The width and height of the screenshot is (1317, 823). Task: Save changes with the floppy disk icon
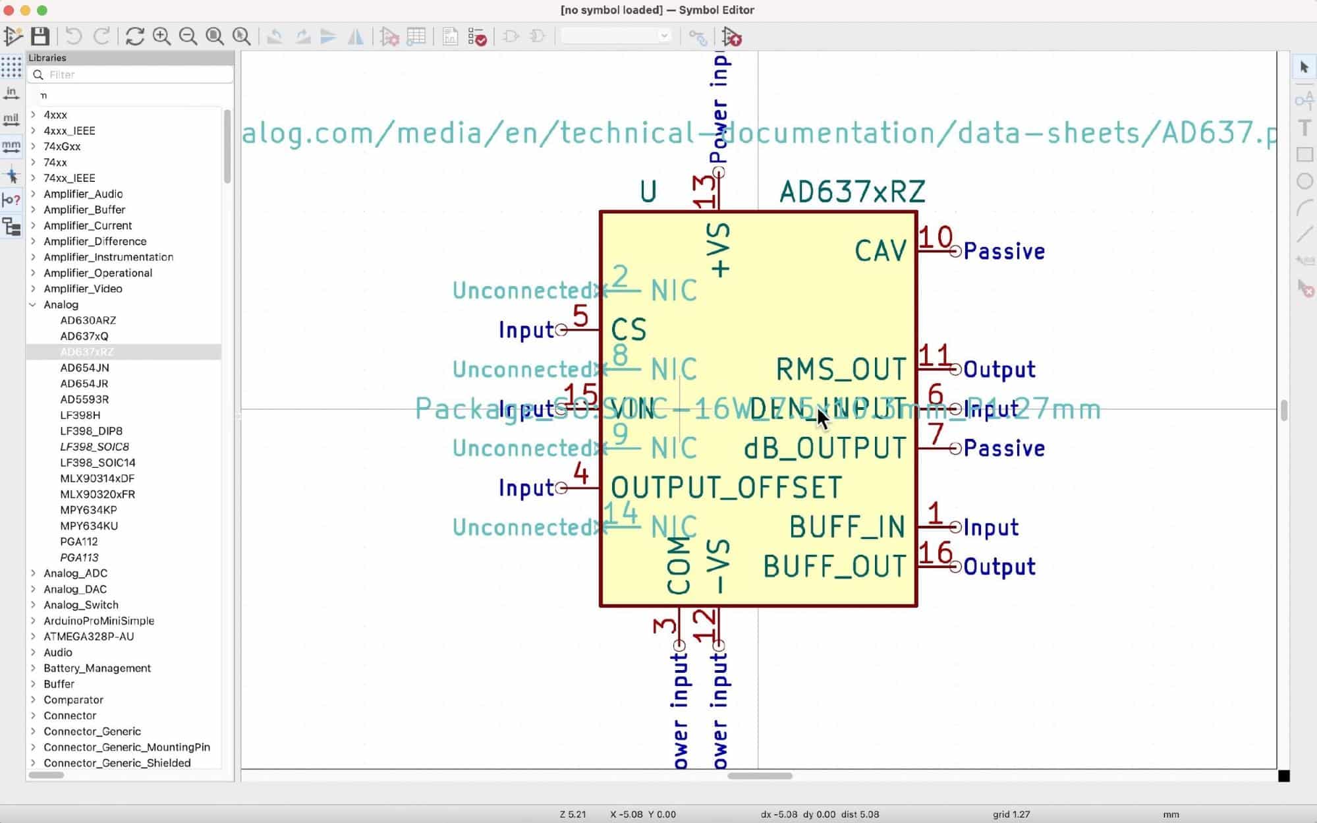pyautogui.click(x=40, y=36)
